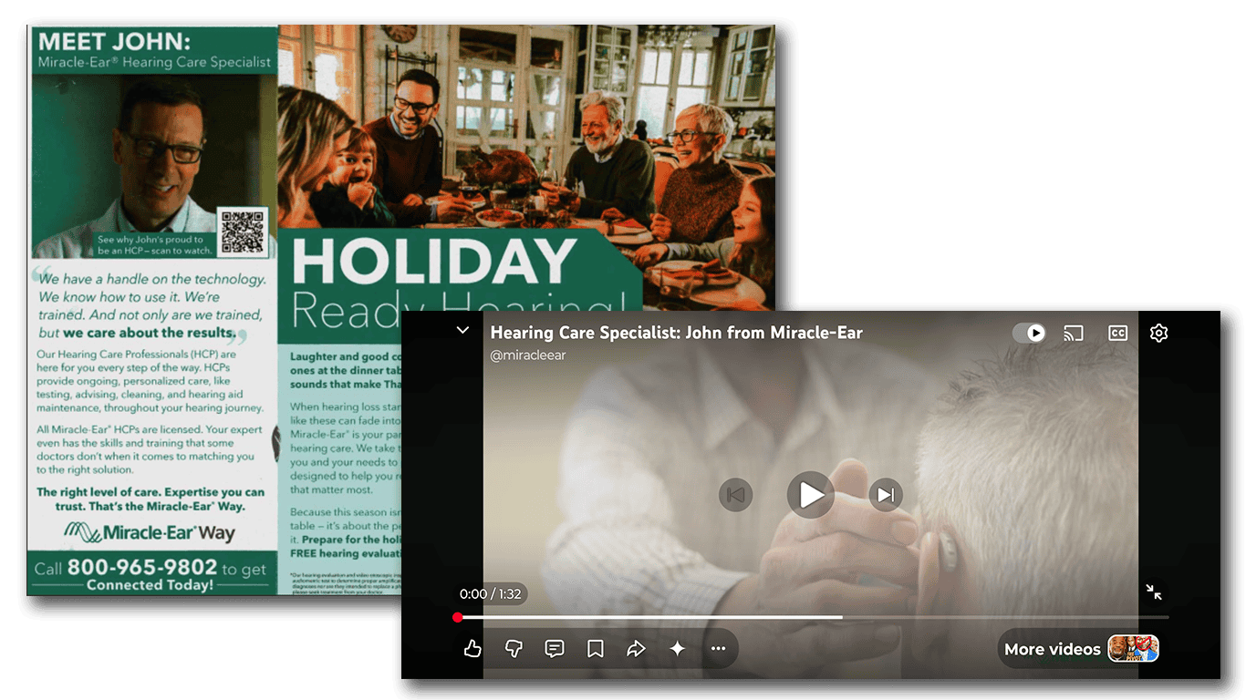Save the video with the bookmark icon
Image resolution: width=1246 pixels, height=700 pixels.
595,649
